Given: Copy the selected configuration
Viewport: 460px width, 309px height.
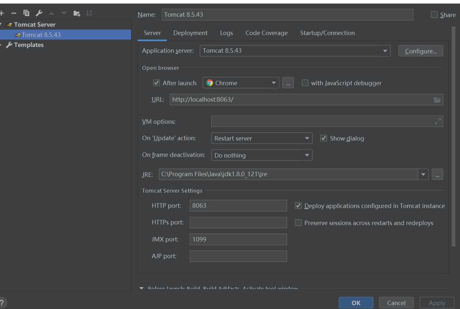Looking at the screenshot, I should click(26, 13).
